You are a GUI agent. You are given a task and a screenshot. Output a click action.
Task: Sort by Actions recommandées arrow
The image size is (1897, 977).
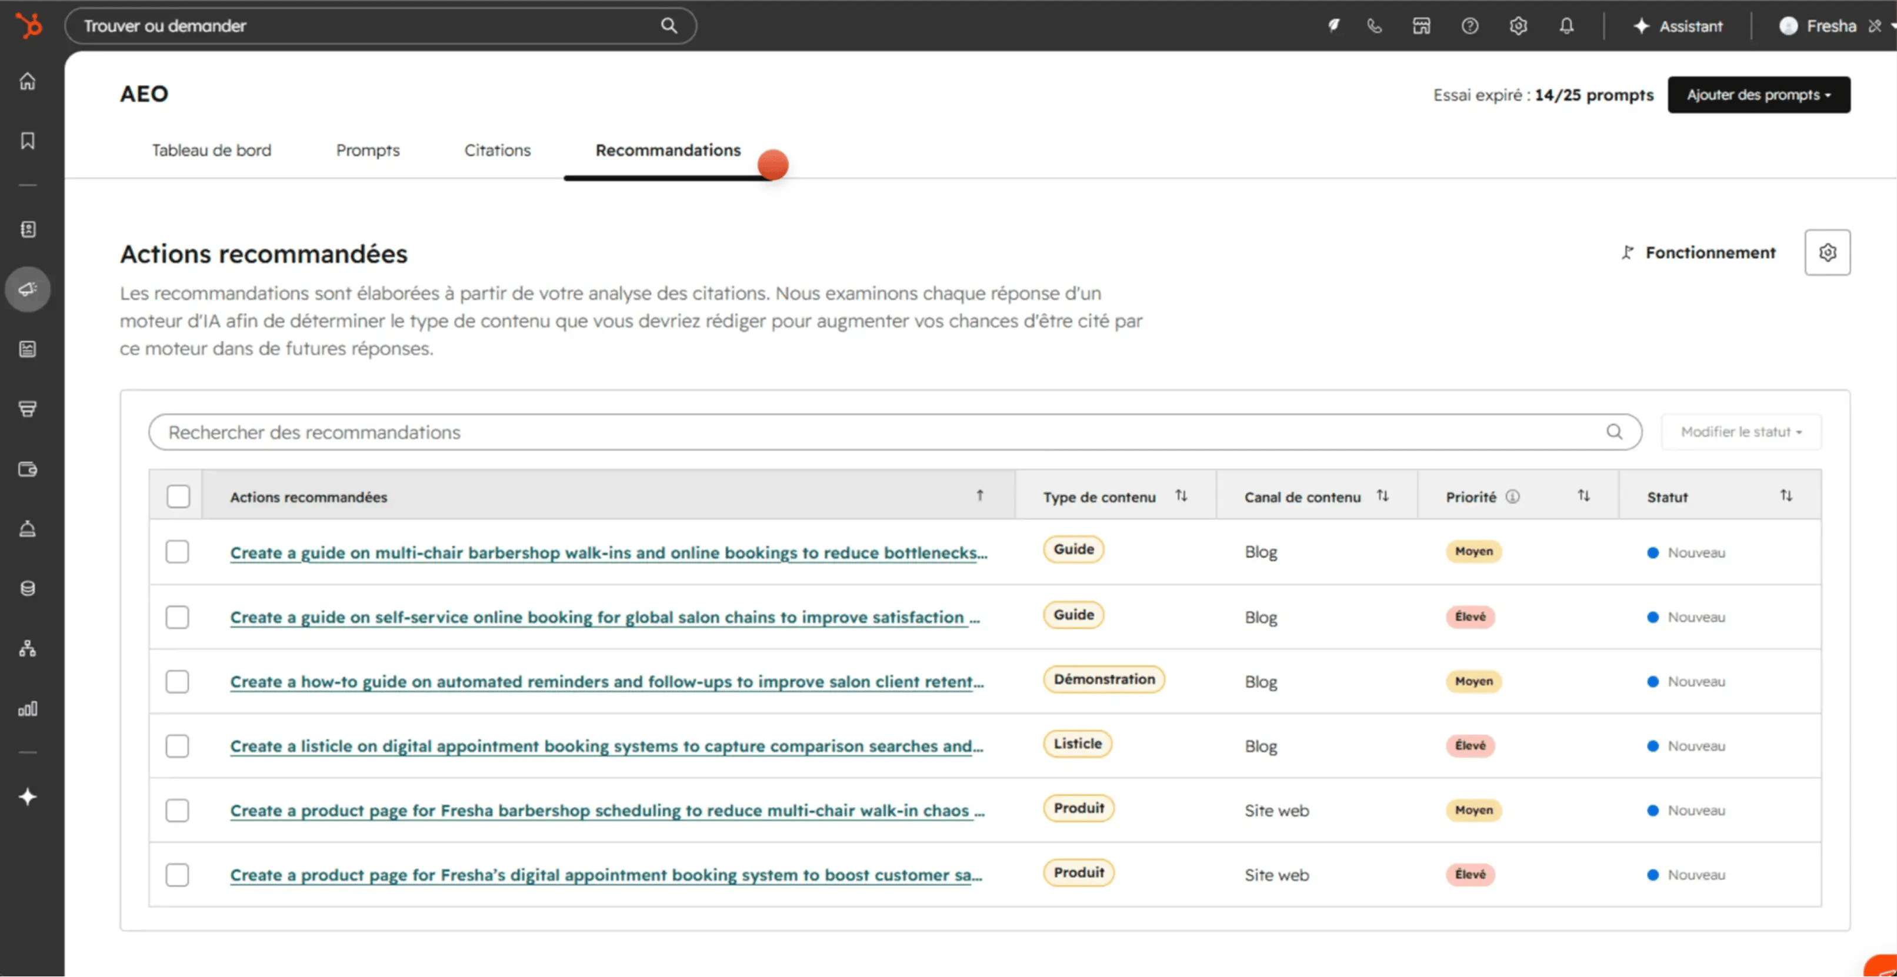pos(979,495)
